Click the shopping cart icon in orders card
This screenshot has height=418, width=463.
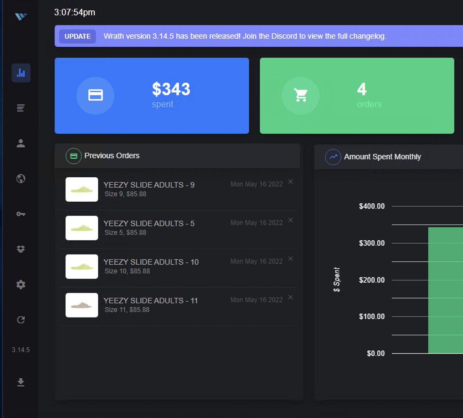pos(301,95)
